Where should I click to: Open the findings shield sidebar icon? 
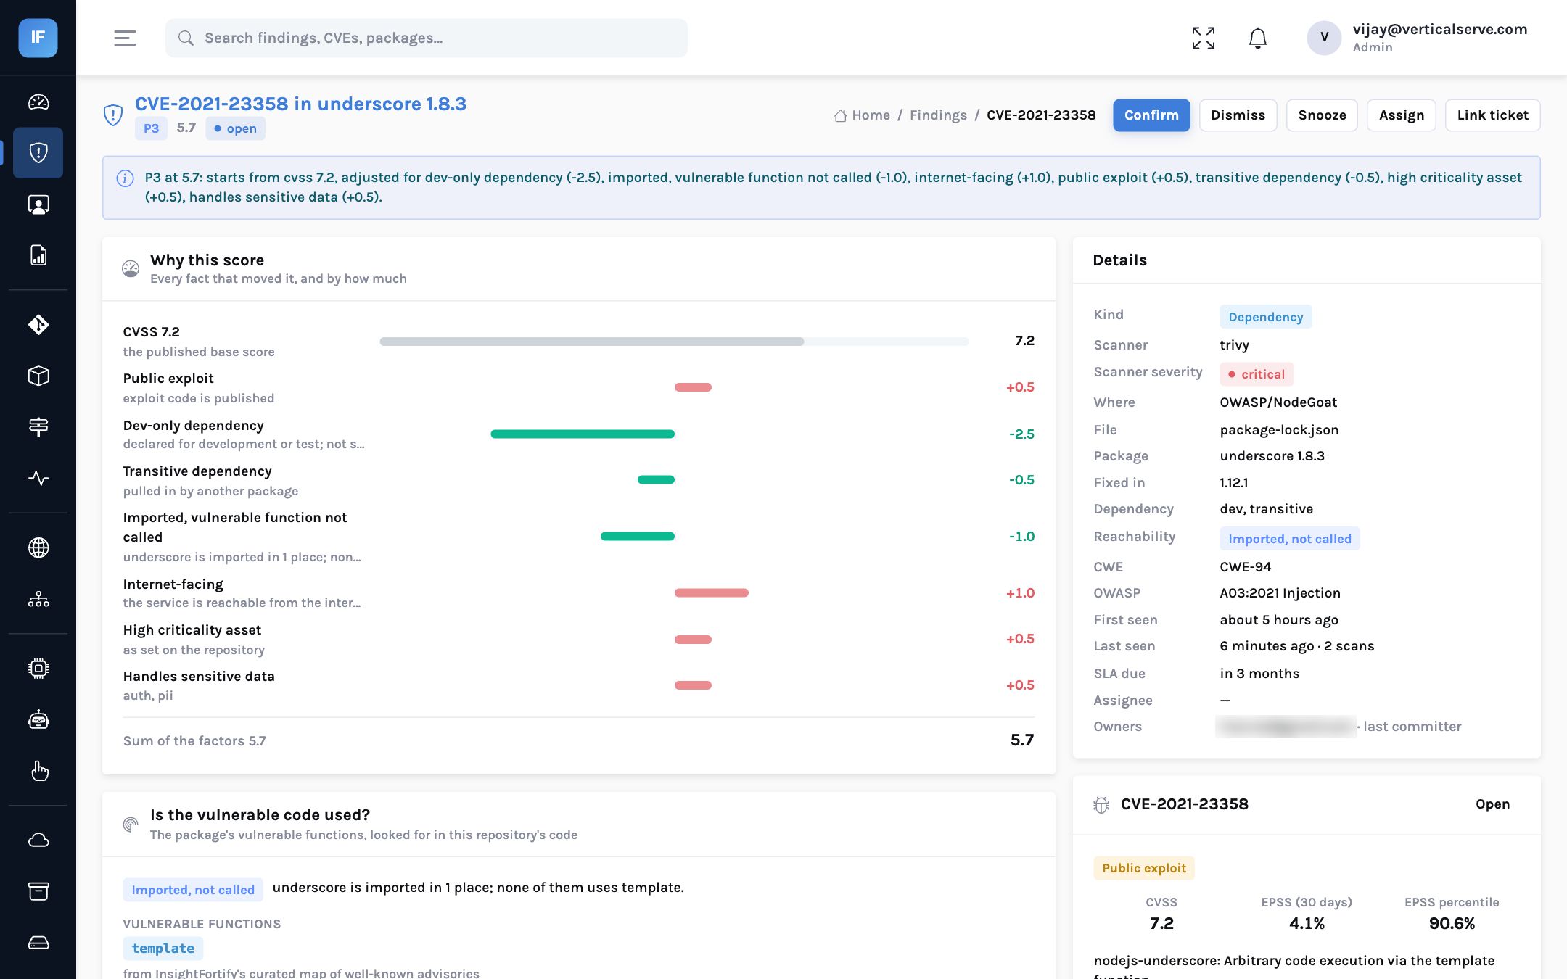[38, 153]
